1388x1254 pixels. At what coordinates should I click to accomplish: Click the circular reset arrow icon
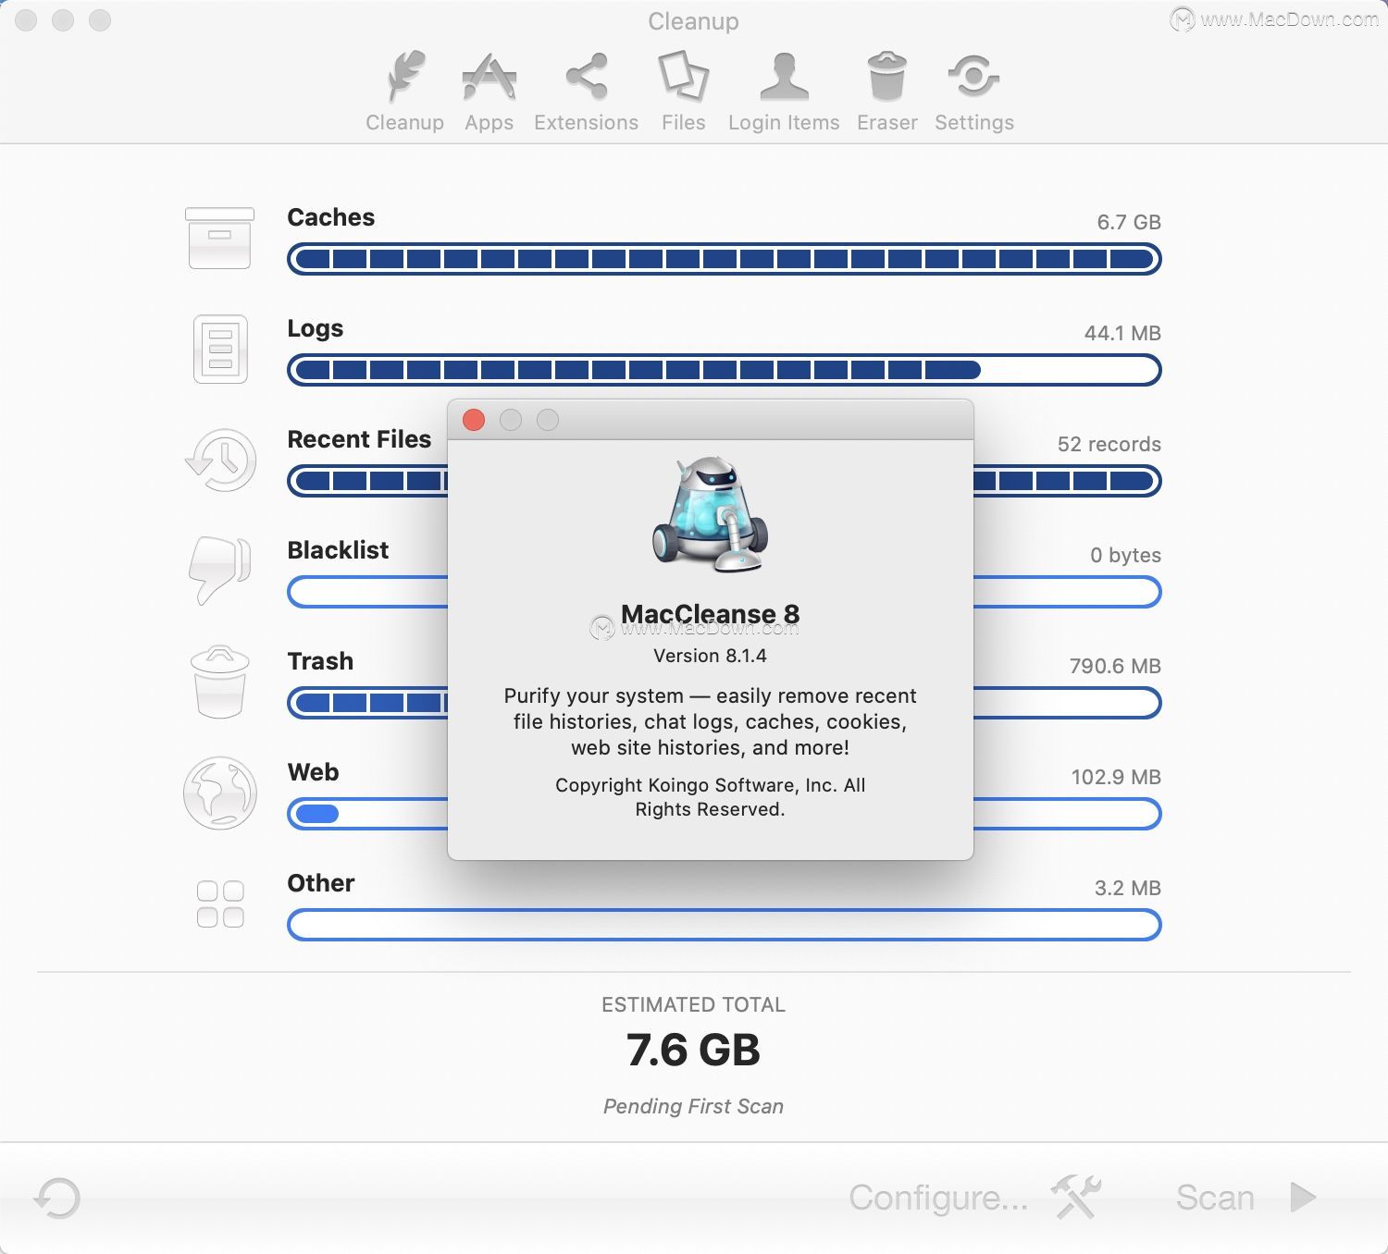[57, 1199]
